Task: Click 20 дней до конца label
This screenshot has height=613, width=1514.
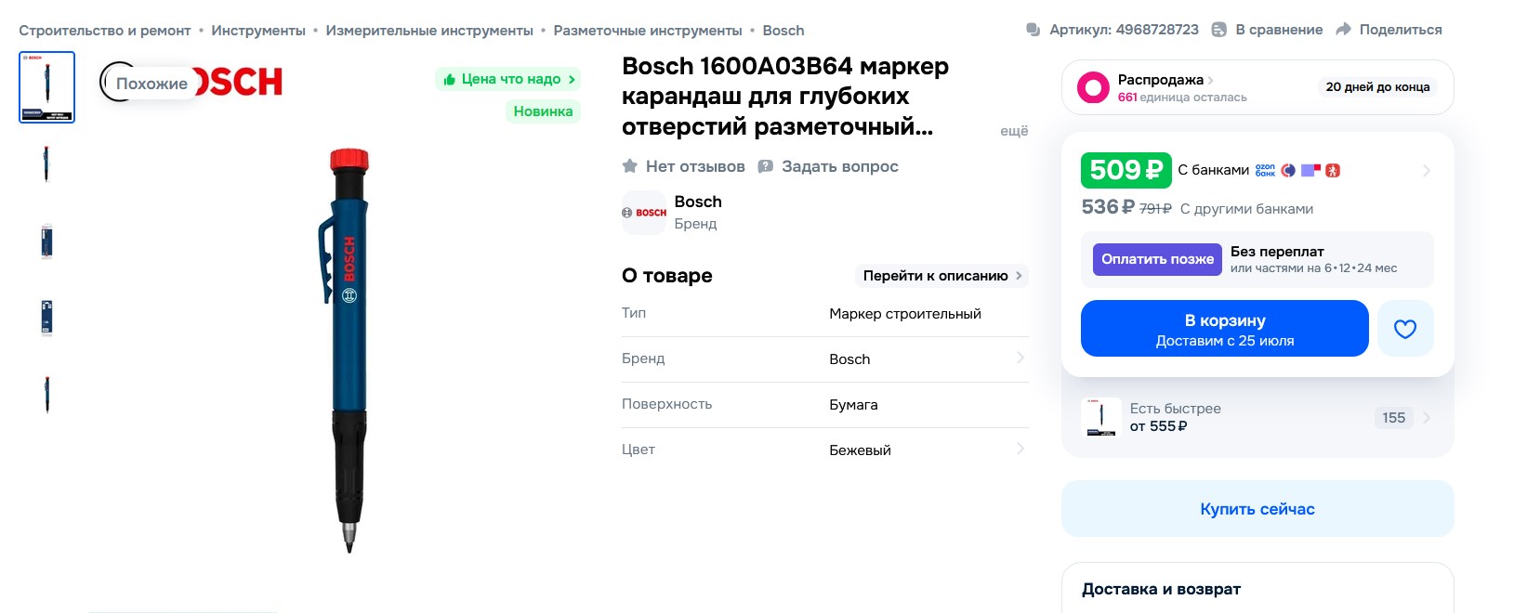Action: pos(1377,87)
